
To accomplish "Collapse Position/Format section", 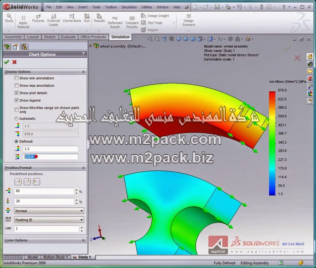I will (x=83, y=168).
